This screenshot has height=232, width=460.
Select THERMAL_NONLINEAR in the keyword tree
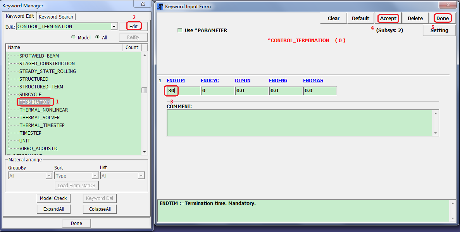pyautogui.click(x=44, y=110)
